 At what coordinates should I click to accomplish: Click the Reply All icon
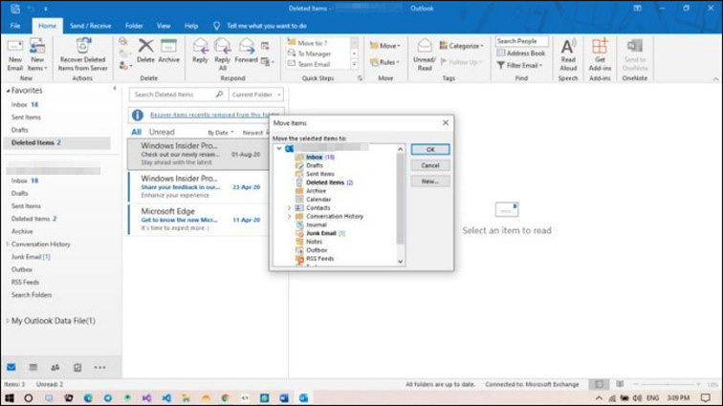pyautogui.click(x=222, y=54)
